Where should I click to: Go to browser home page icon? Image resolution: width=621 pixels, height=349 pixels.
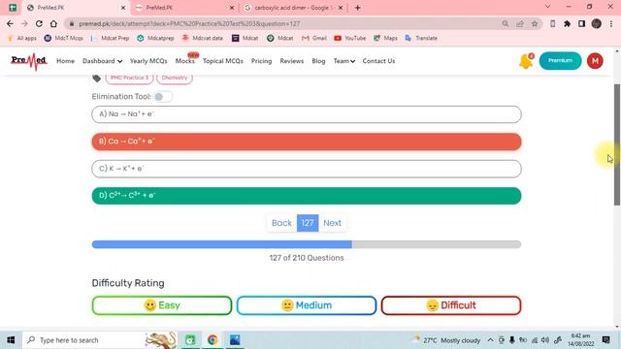[53, 23]
